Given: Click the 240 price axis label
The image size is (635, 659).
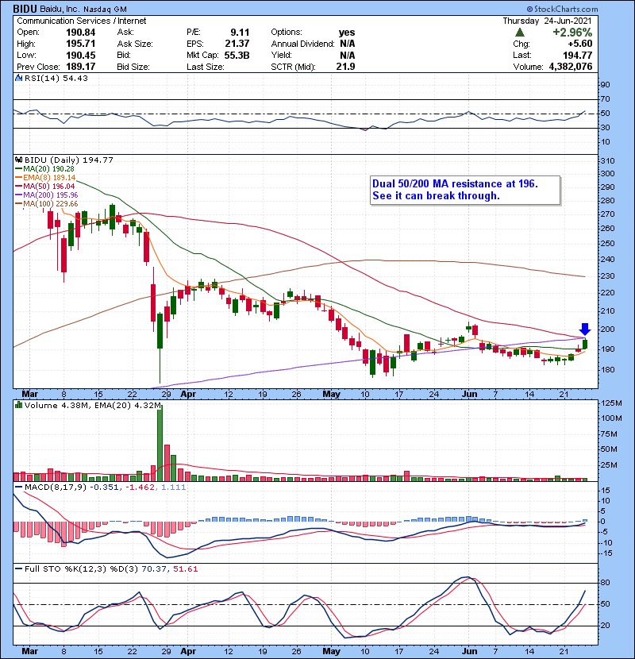Looking at the screenshot, I should [608, 260].
